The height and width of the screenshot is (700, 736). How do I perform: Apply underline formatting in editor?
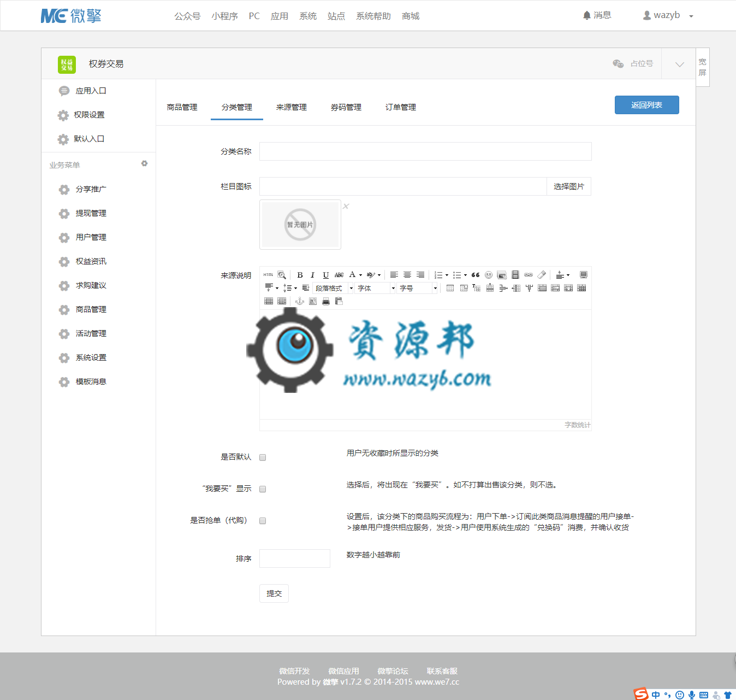(x=326, y=275)
